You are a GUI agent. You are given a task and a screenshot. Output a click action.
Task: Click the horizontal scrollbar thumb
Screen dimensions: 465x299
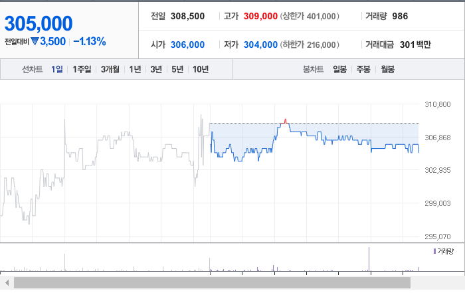coord(212,282)
